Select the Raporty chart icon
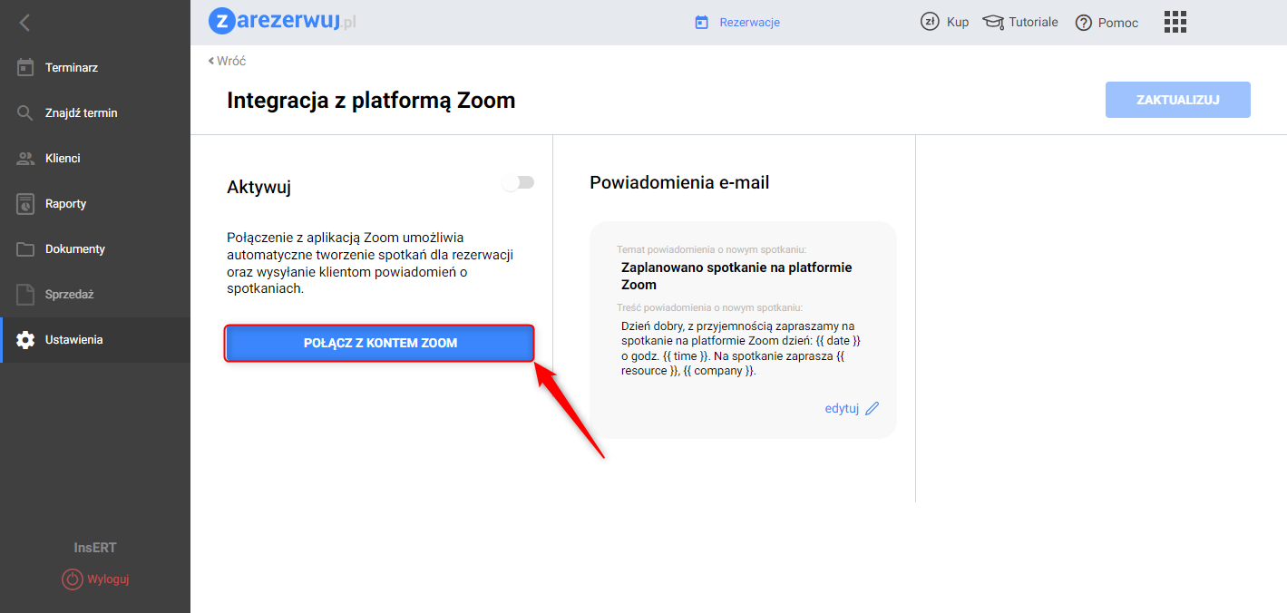Screen dimensions: 1287x613 [x=25, y=204]
